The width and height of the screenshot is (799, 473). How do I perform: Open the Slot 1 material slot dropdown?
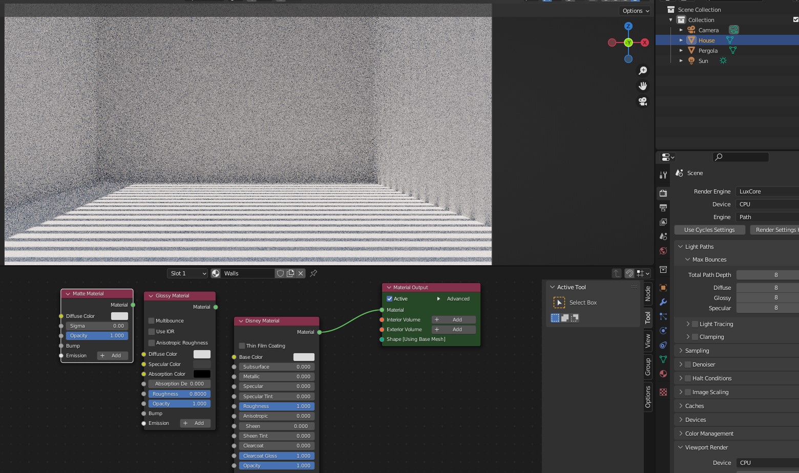coord(187,273)
